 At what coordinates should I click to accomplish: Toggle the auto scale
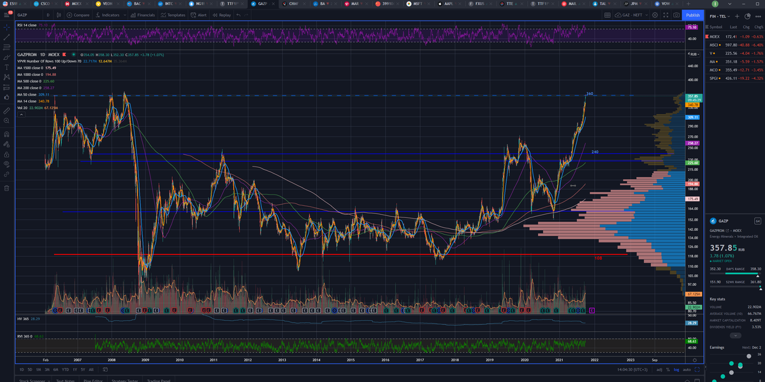tap(687, 369)
